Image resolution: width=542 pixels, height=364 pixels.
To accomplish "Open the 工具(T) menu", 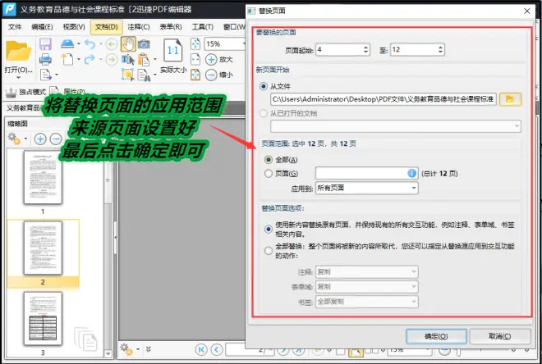I will [203, 27].
